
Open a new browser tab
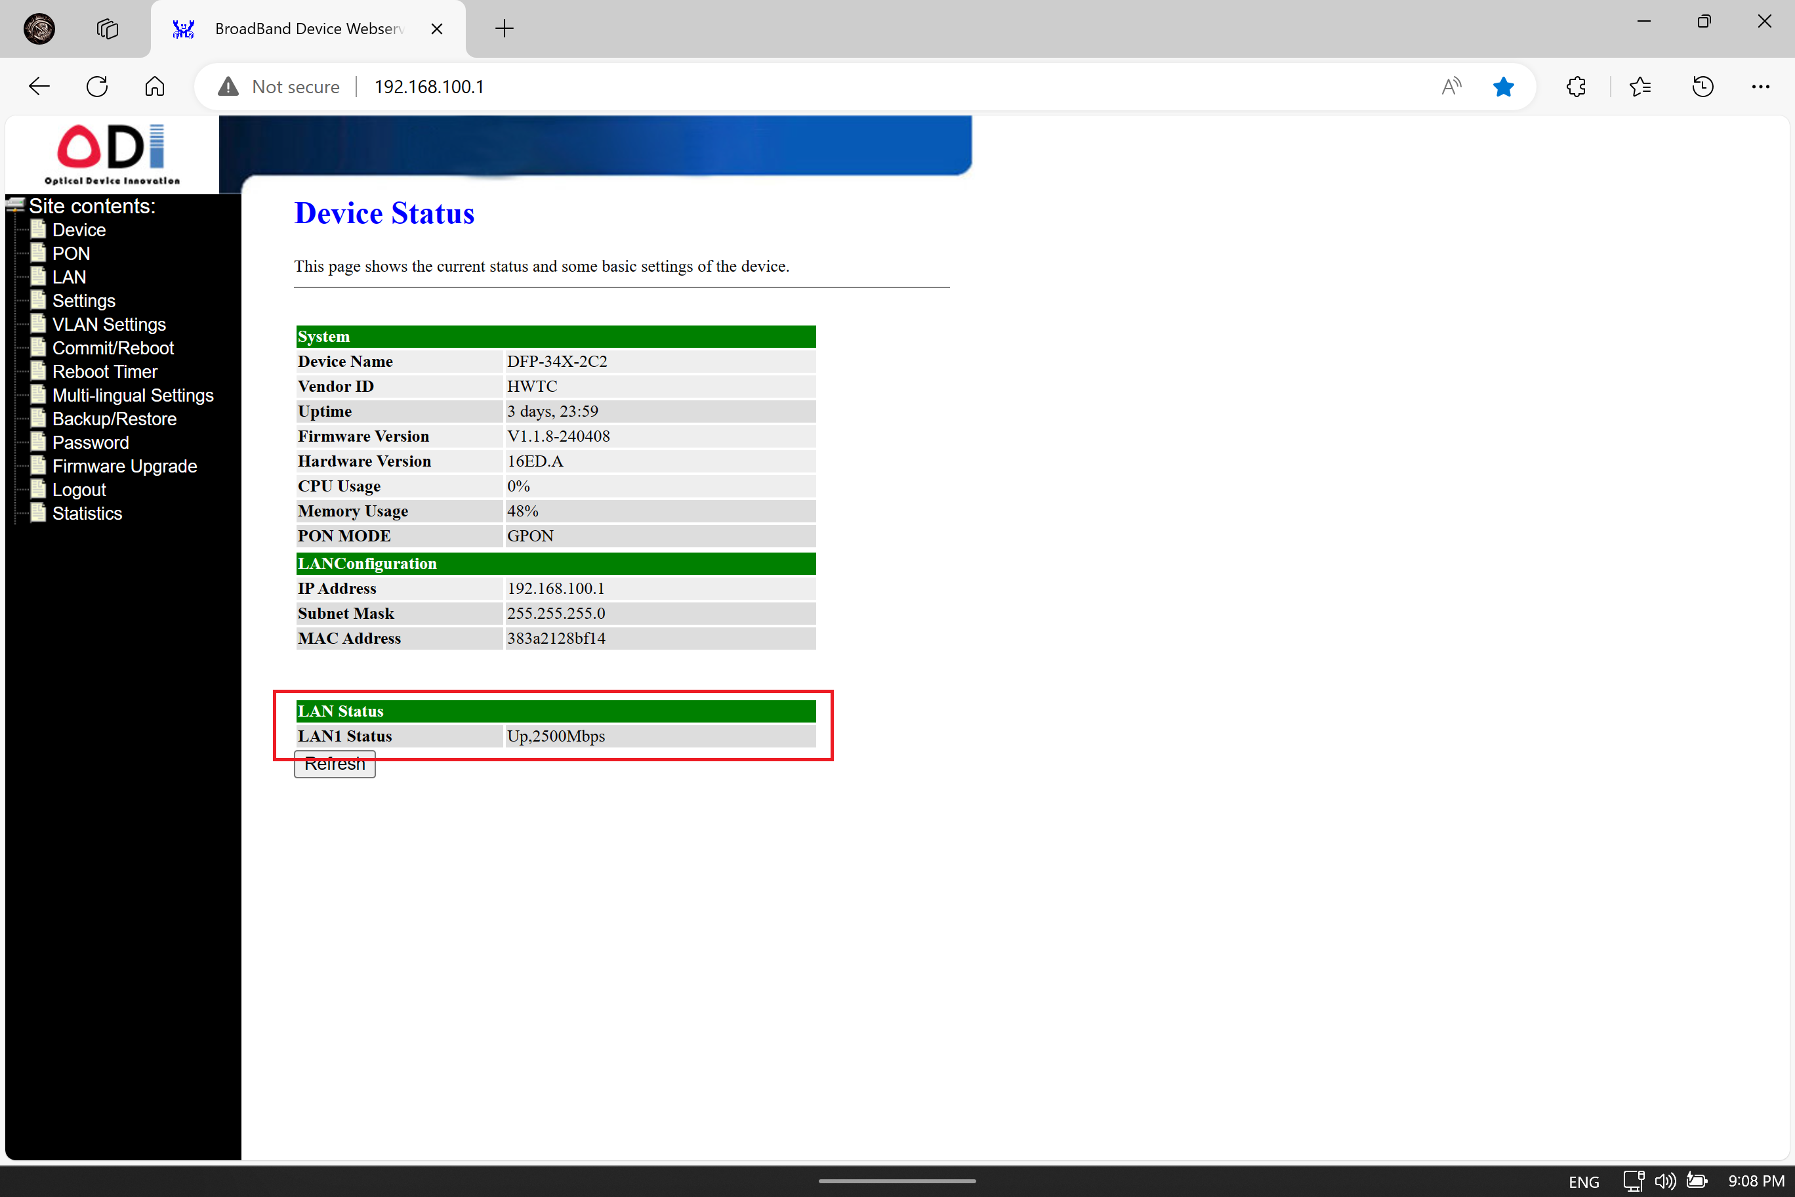tap(504, 29)
